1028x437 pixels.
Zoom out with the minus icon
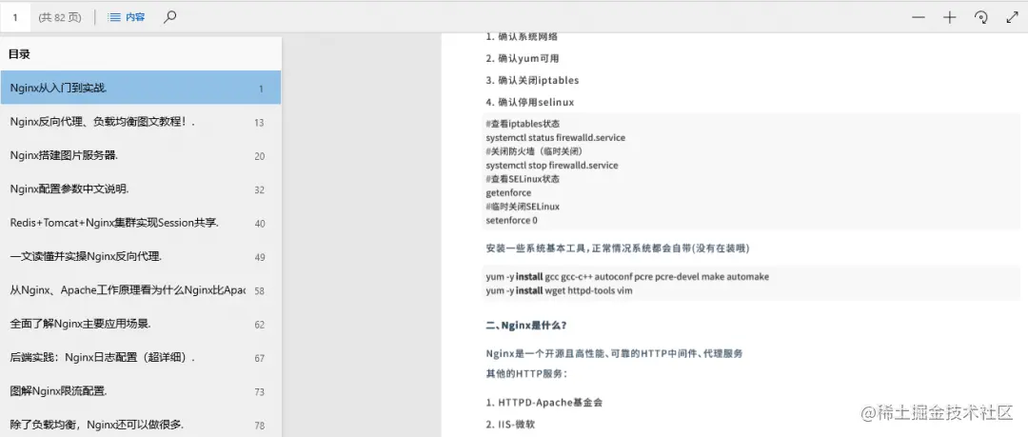coord(919,18)
